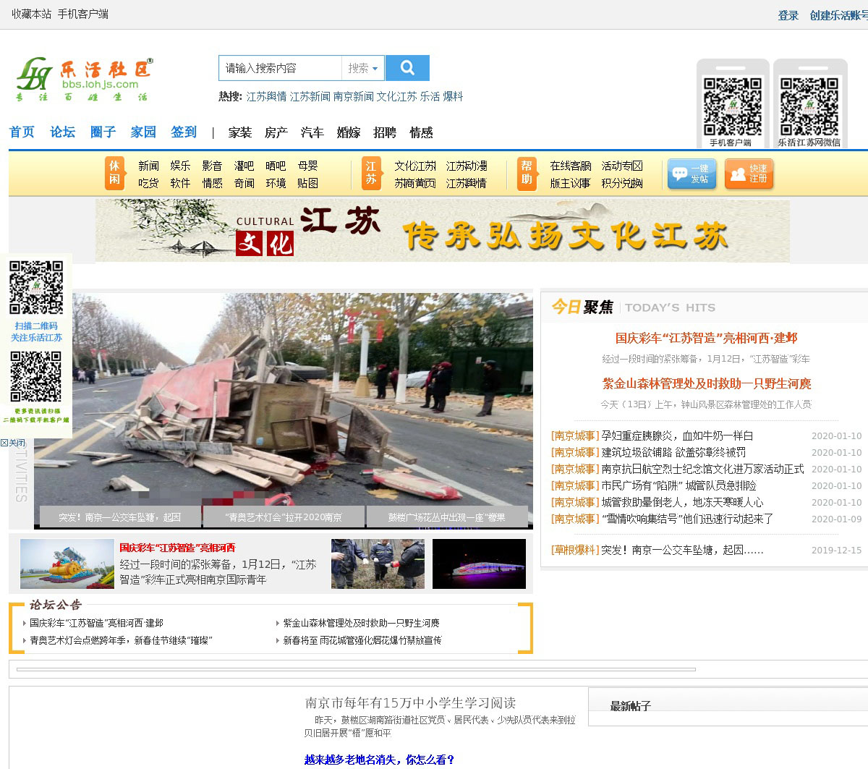Open article 市民广场有“陷阱” 城管队员急排险
The image size is (868, 769).
point(678,485)
